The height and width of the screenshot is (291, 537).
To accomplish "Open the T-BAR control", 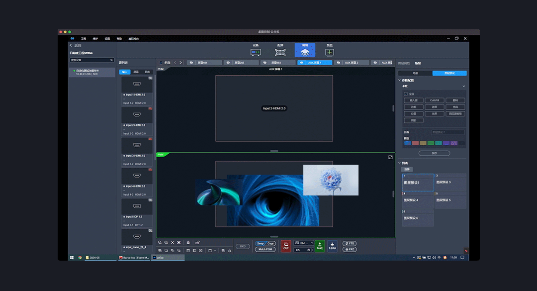I will tap(332, 246).
